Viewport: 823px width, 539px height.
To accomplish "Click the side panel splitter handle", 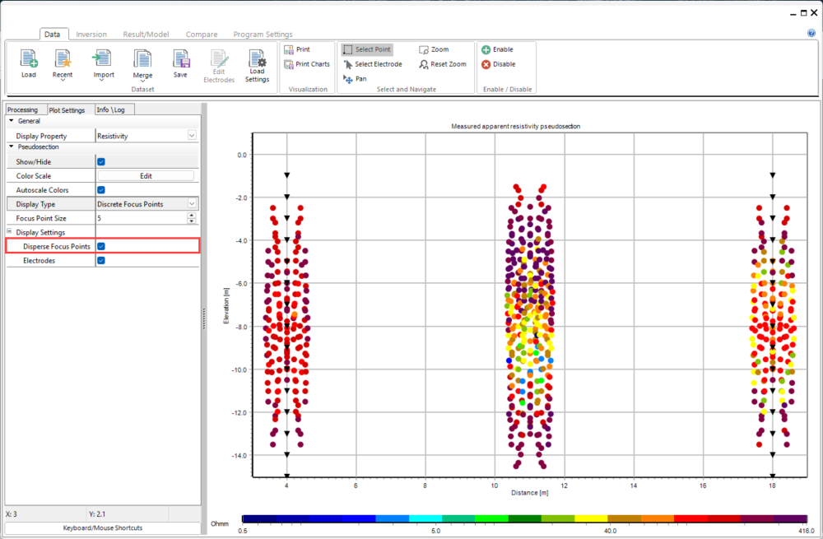I will (203, 318).
